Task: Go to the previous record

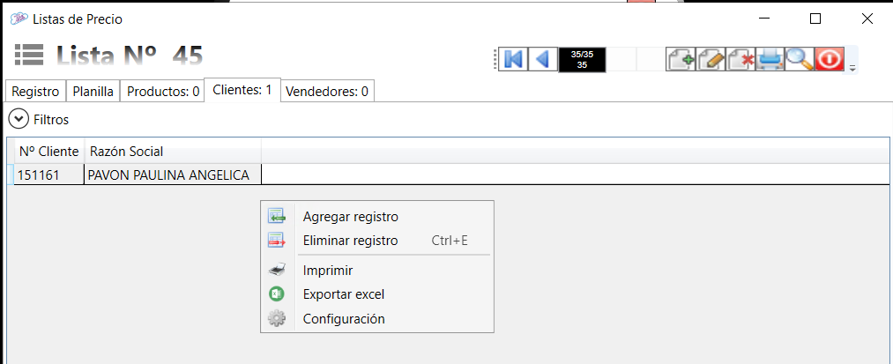Action: [x=543, y=59]
